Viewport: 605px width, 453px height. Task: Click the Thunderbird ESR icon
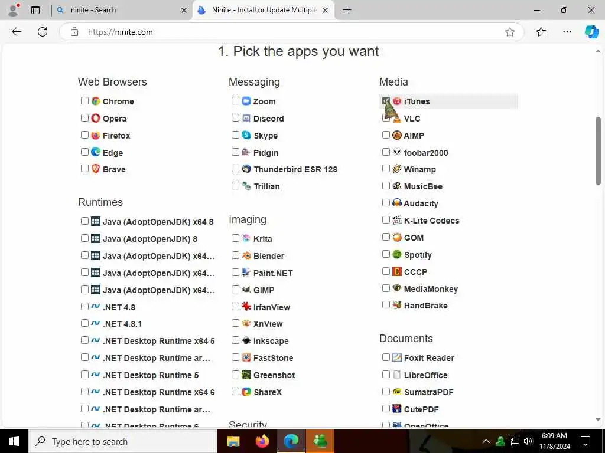[x=246, y=169]
